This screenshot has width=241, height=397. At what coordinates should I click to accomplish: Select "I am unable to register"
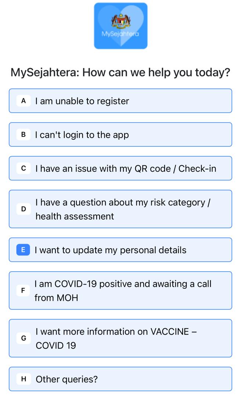(x=120, y=101)
